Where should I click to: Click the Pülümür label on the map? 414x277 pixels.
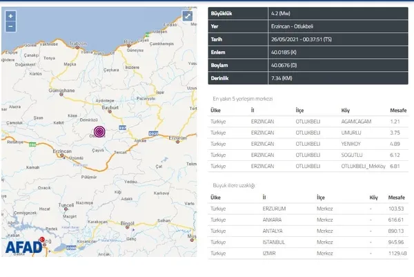pyautogui.click(x=89, y=177)
